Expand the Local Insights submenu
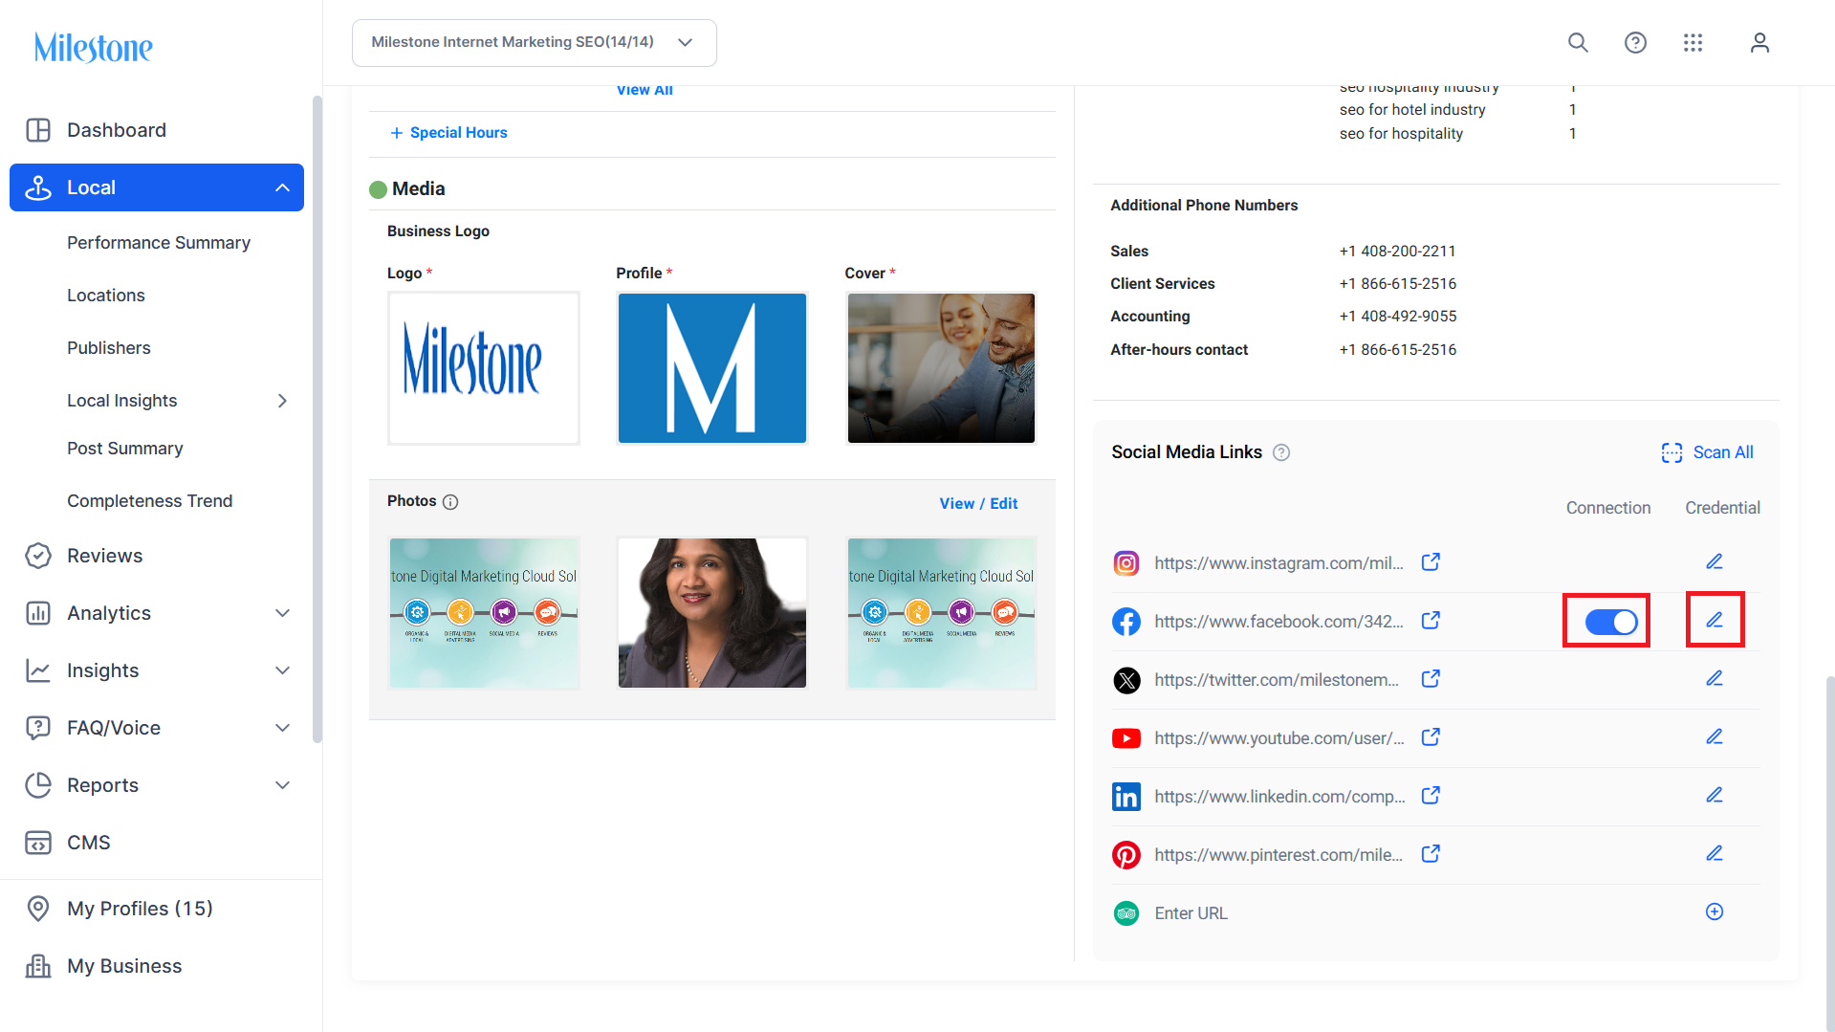The width and height of the screenshot is (1835, 1032). (282, 401)
